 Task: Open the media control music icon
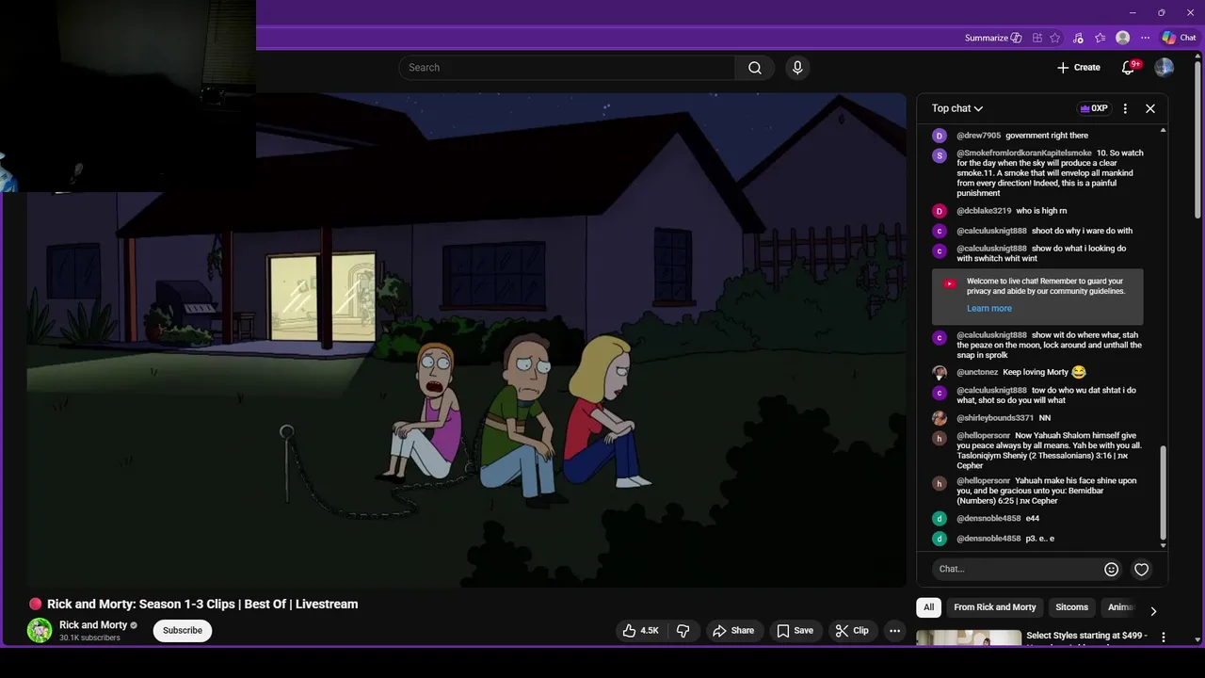point(1078,39)
